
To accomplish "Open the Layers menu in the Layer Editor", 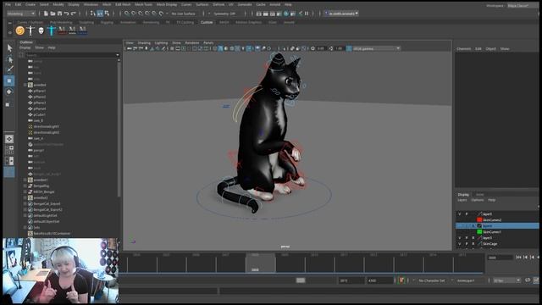I will (x=462, y=200).
